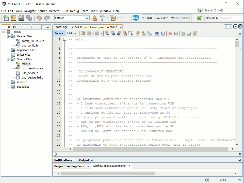This screenshot has height=183, width=244.
Task: Click the Output panel horizontal scrollbar
Action: (x=108, y=173)
